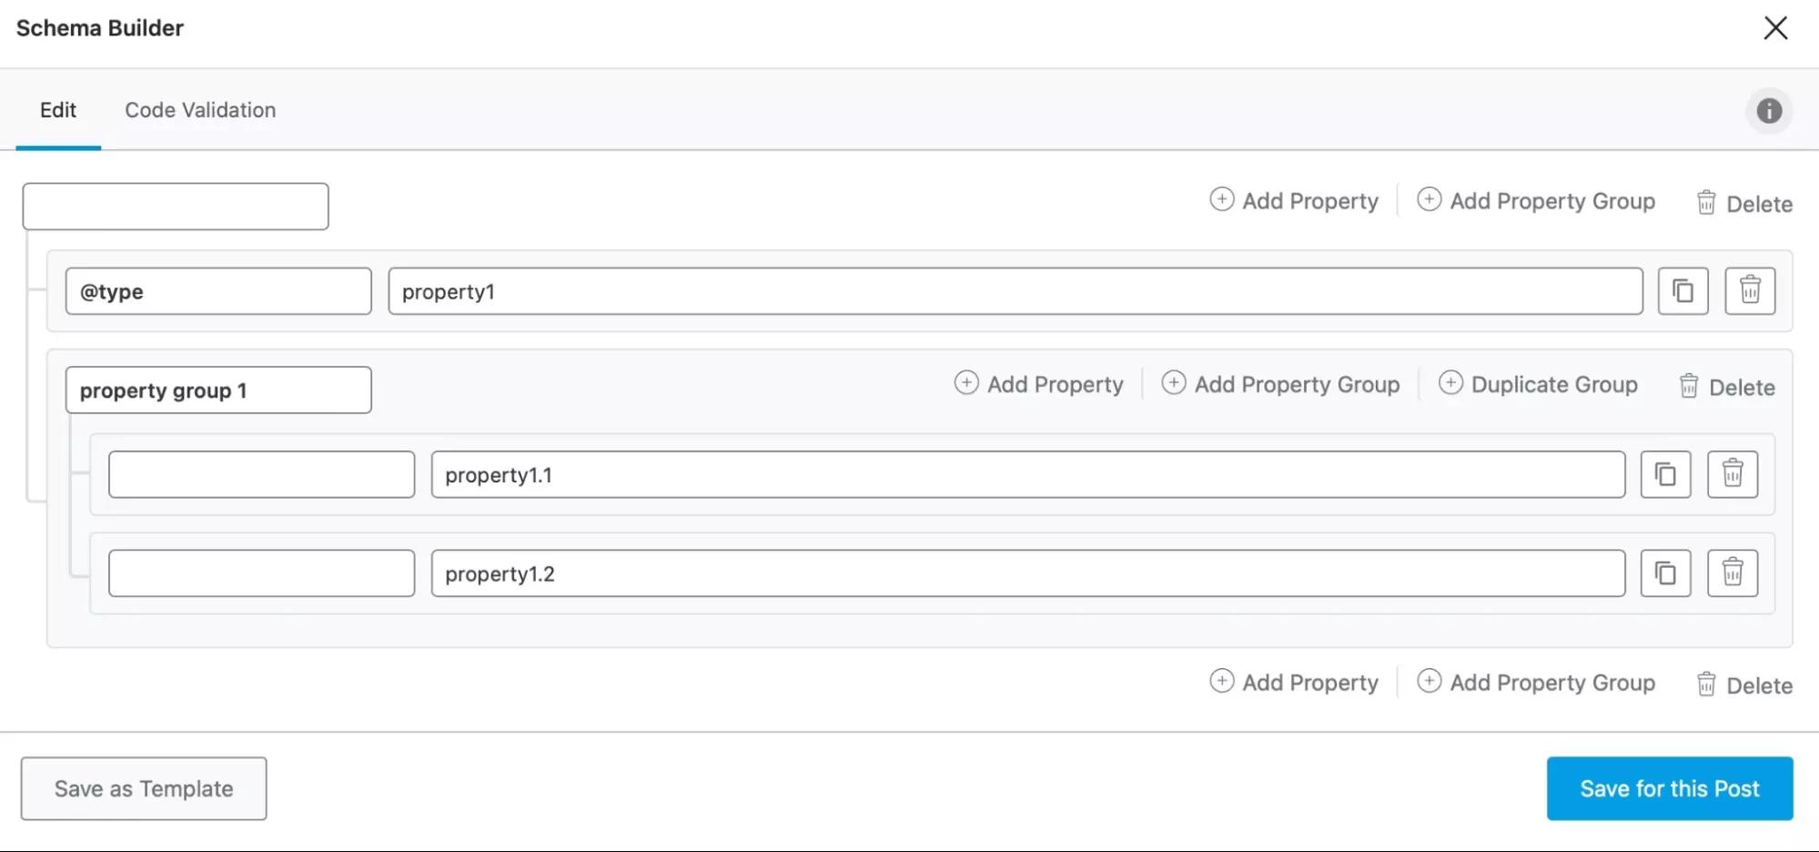The image size is (1819, 852).
Task: Delete the property1 row using trash icon
Action: pyautogui.click(x=1749, y=290)
